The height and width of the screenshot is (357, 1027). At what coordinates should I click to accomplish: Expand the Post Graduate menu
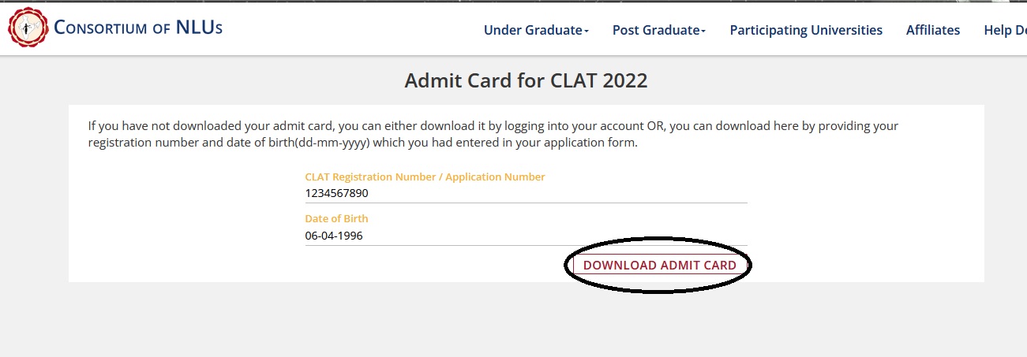click(658, 30)
